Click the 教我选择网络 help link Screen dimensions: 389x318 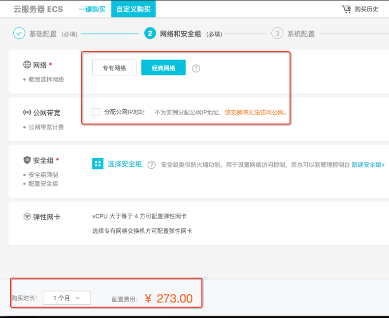[x=46, y=79]
